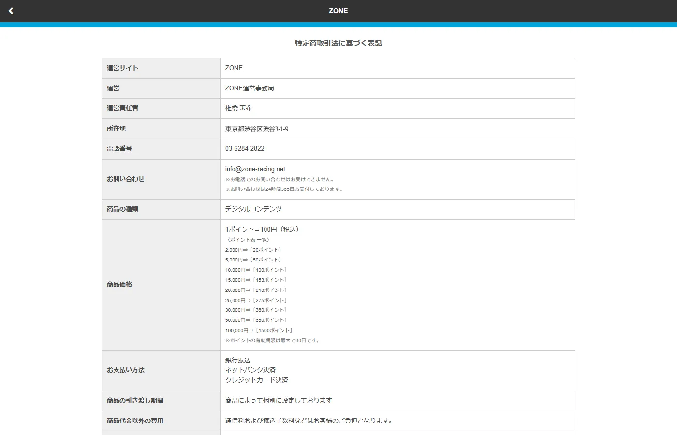Select the page heading 特定商取引法に基づく表記

338,43
